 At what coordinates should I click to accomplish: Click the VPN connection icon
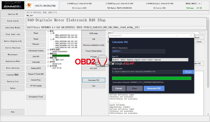pos(29,5)
